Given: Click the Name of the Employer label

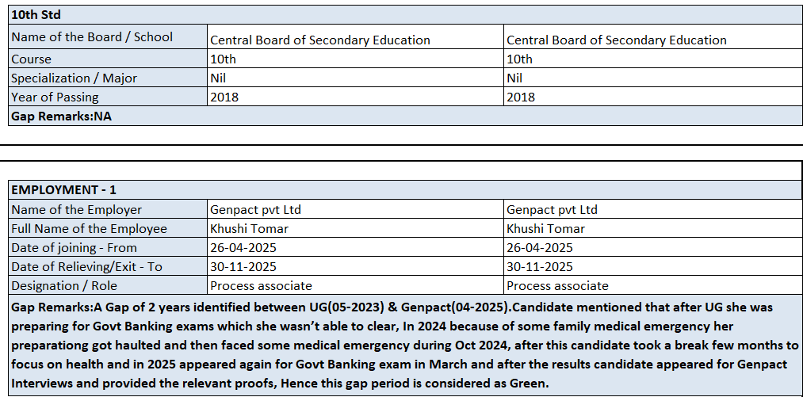Looking at the screenshot, I should pyautogui.click(x=76, y=209).
